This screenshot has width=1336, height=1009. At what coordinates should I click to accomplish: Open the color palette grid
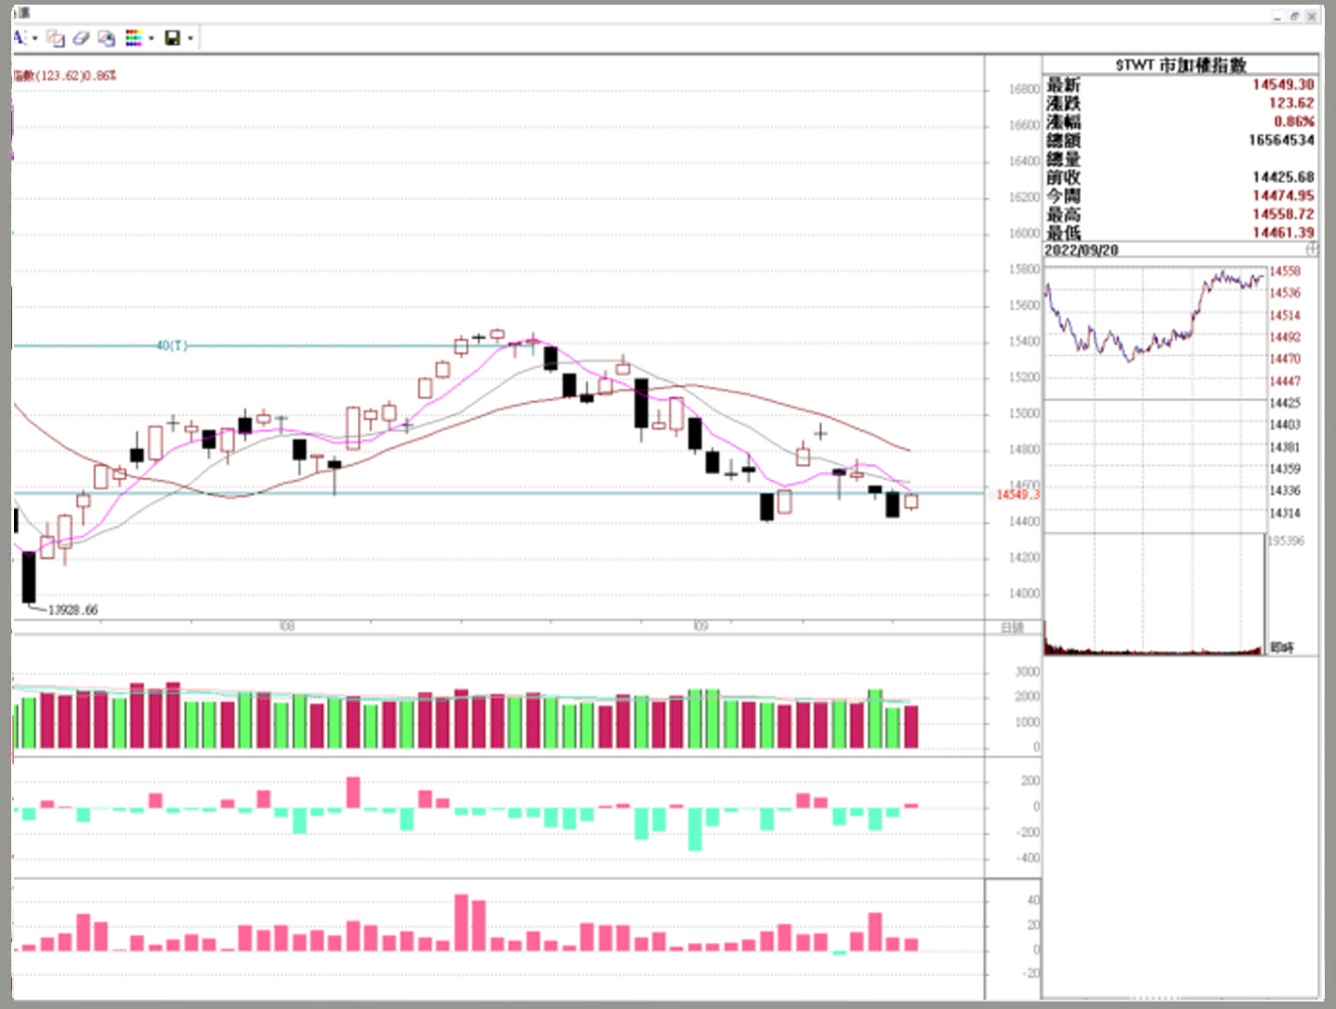134,38
